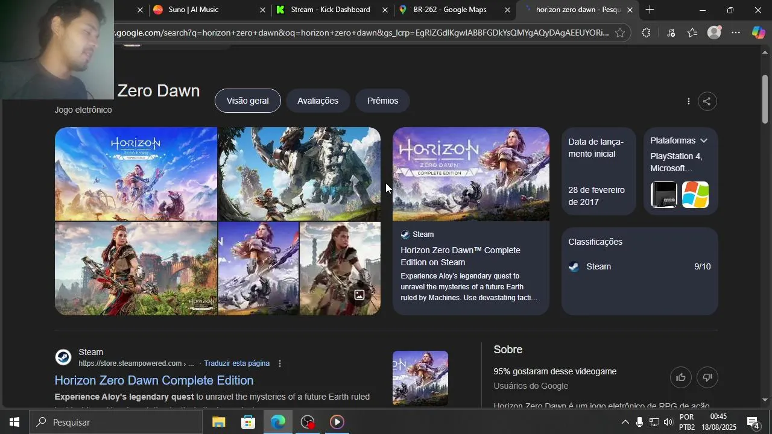The width and height of the screenshot is (772, 434).
Task: Open the volume speaker tray icon
Action: point(668,423)
